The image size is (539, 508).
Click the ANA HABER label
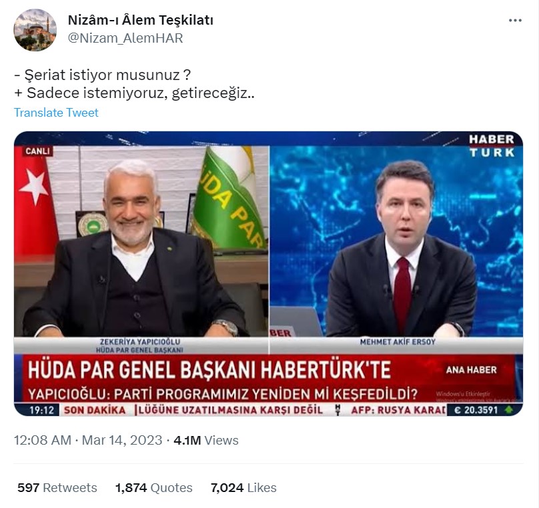click(471, 370)
